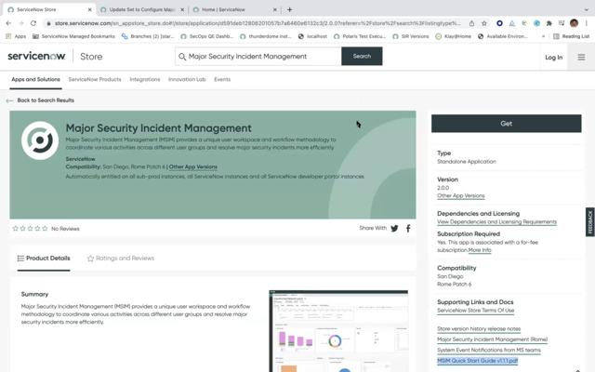The image size is (595, 372).
Task: Go Back to Search Results
Action: click(40, 100)
